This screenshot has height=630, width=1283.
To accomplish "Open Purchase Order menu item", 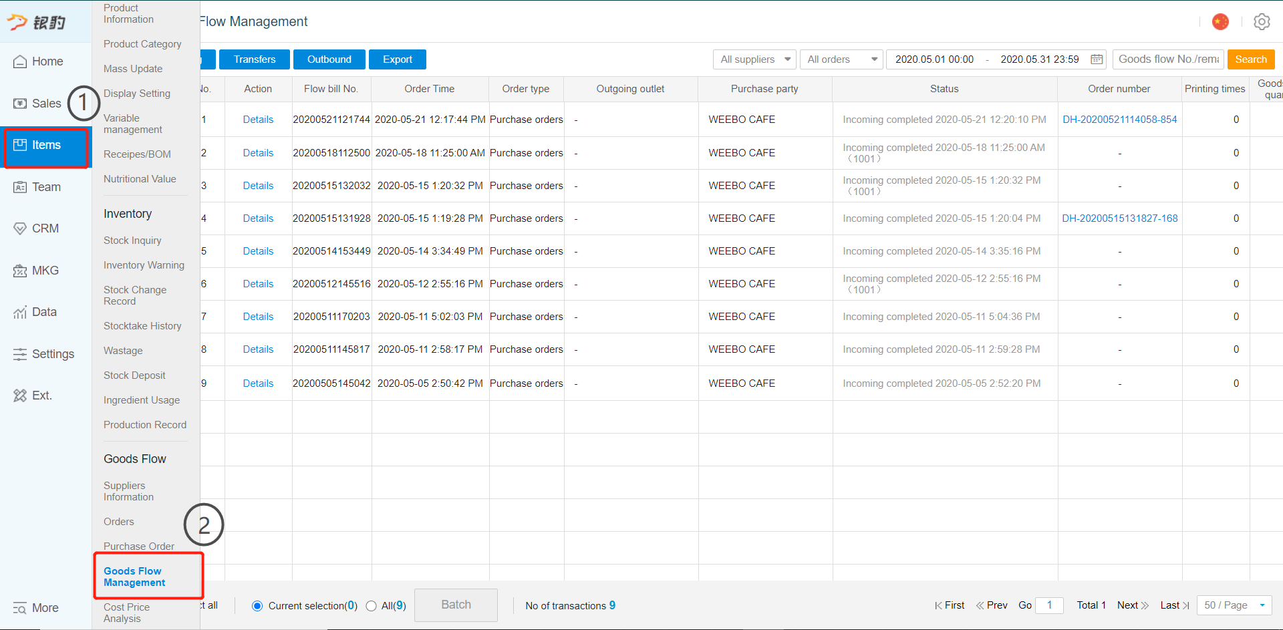I will pos(139,546).
